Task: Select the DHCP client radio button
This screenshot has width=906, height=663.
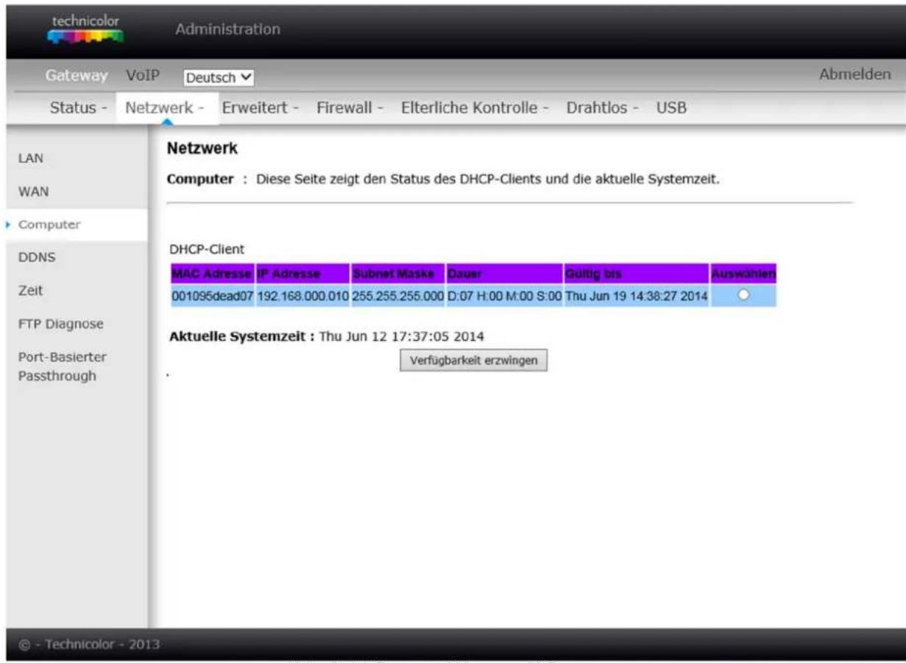Action: coord(743,294)
